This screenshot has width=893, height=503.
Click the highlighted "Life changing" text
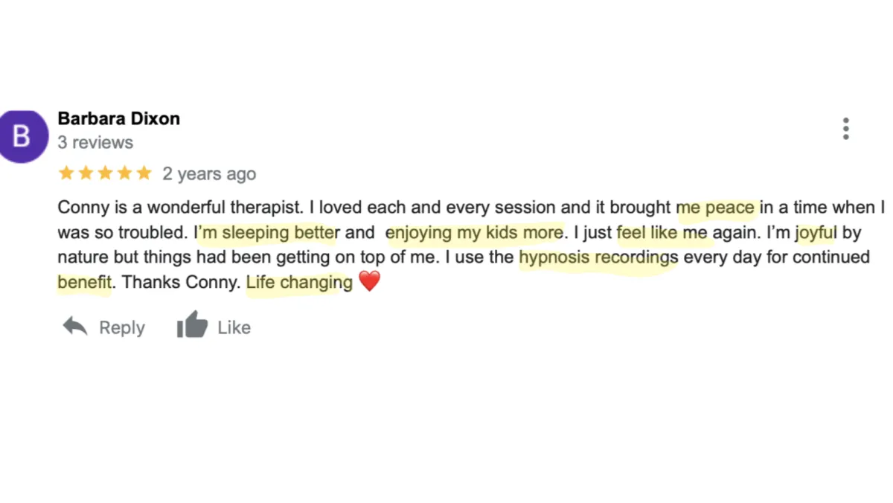click(299, 283)
